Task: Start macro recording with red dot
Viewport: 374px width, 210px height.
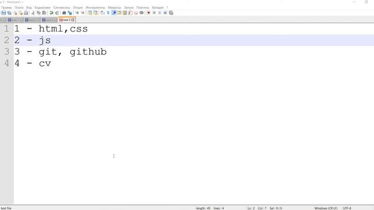Action: (148, 13)
